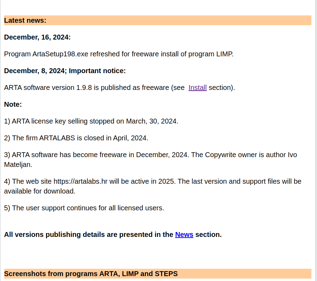The image size is (317, 281).
Task: Click note 3 about ARTA becoming freeware
Action: click(x=150, y=160)
